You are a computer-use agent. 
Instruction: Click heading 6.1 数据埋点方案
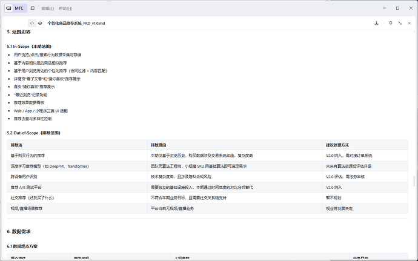tap(22, 246)
